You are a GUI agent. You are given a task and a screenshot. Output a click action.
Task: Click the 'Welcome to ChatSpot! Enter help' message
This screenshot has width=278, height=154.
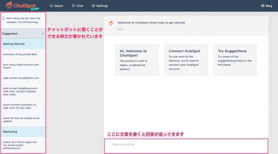tap(151, 22)
